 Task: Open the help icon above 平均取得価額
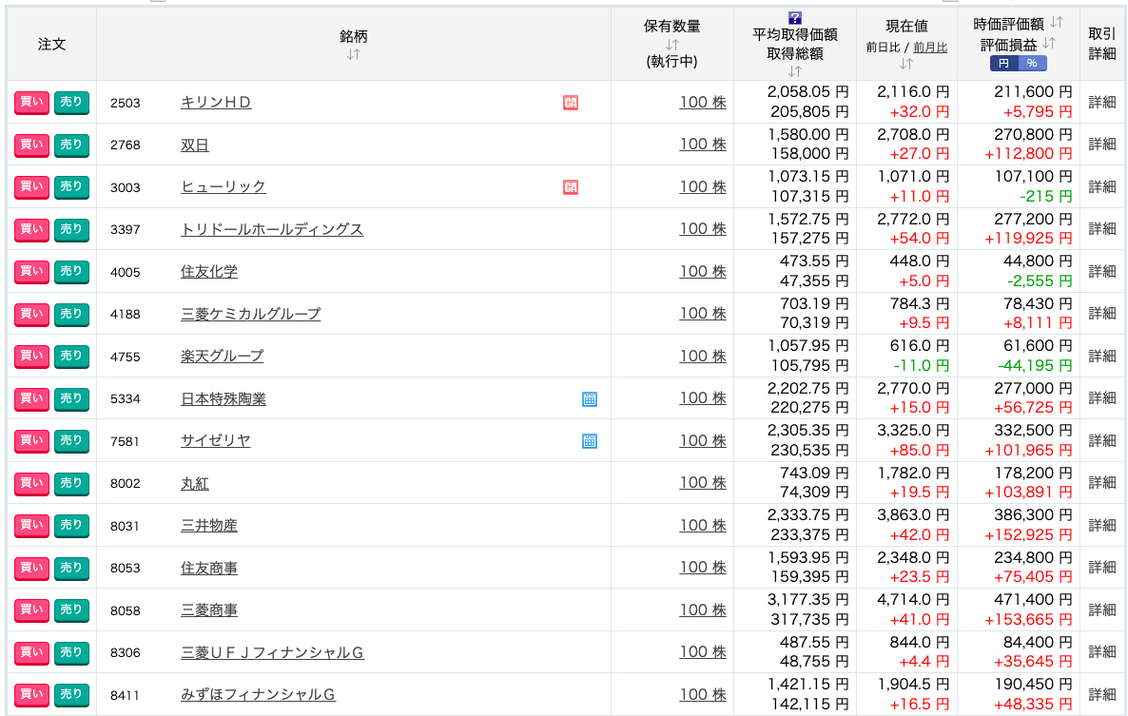click(794, 18)
